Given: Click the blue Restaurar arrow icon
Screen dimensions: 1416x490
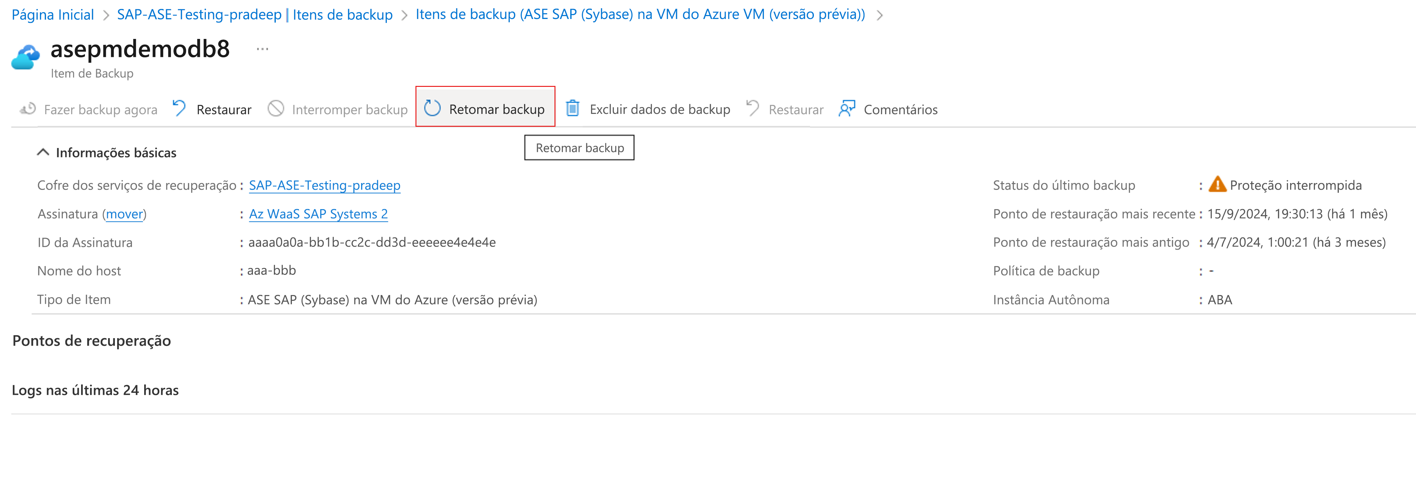Looking at the screenshot, I should 179,108.
